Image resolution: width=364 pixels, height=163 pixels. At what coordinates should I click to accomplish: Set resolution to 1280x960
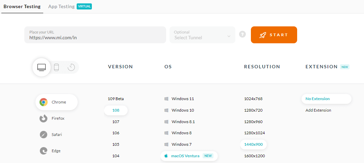tap(253, 122)
